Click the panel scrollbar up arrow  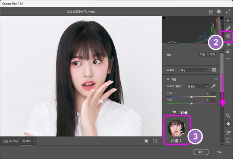[222, 51]
